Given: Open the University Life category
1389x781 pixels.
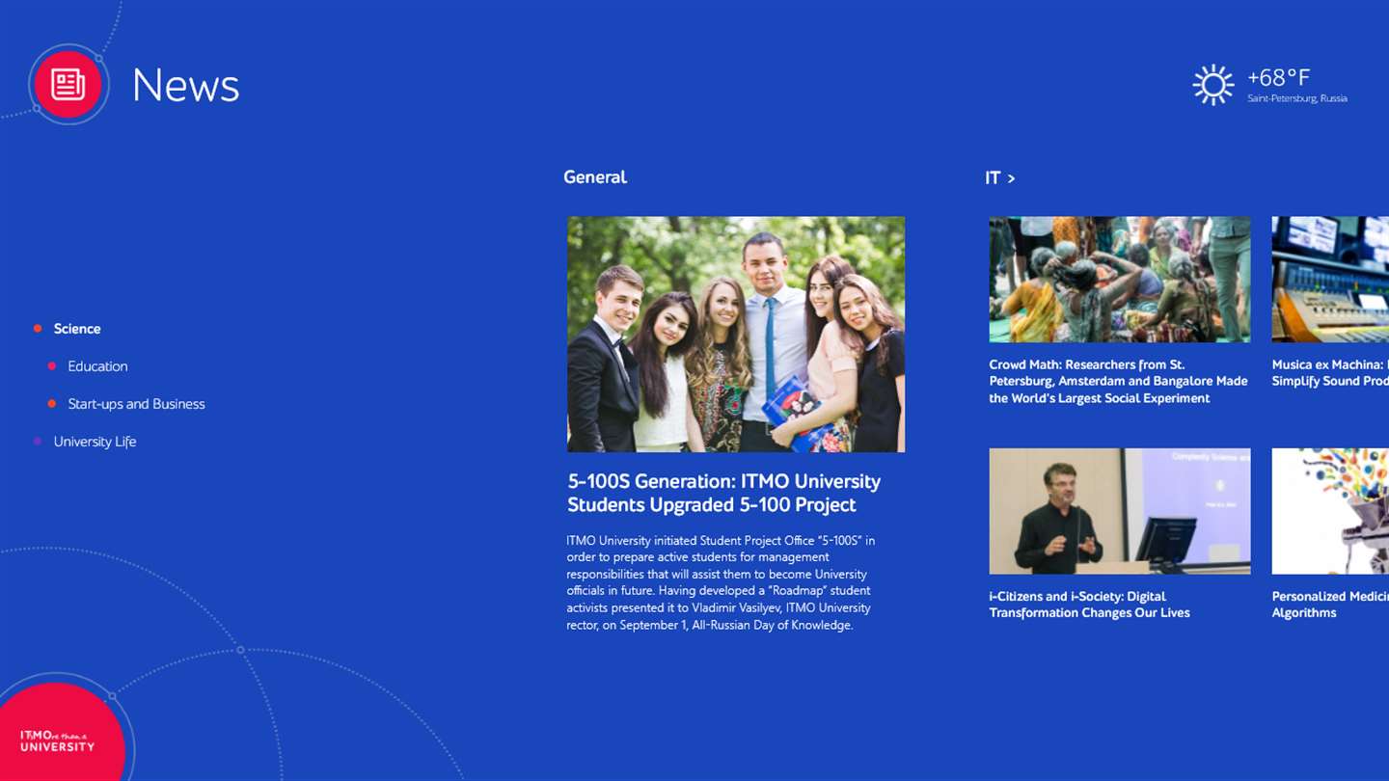Looking at the screenshot, I should click(x=95, y=442).
